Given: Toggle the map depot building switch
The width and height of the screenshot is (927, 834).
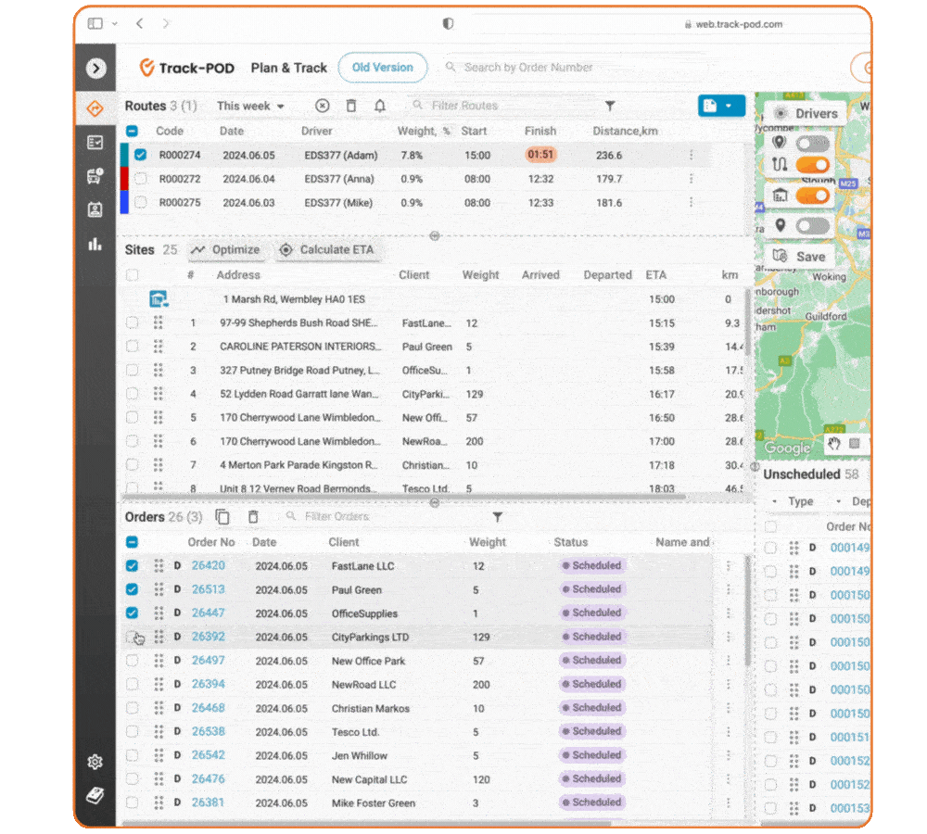Looking at the screenshot, I should [813, 195].
